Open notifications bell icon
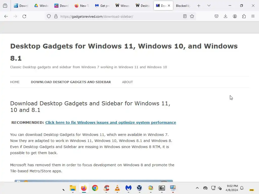This screenshot has height=194, width=259. [242, 188]
